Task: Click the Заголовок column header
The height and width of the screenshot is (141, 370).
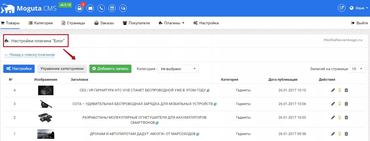Action: pyautogui.click(x=79, y=80)
